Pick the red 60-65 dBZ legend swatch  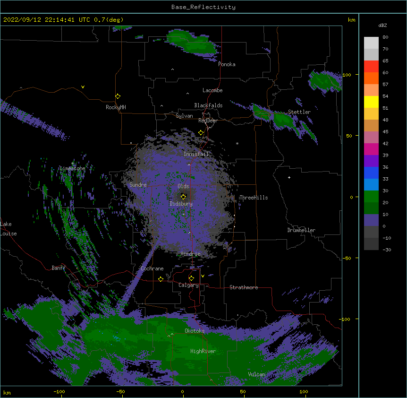tap(371, 67)
